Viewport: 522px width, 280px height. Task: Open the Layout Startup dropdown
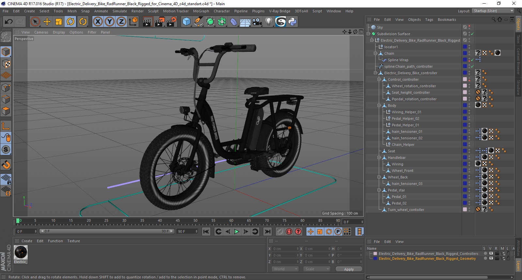(493, 11)
